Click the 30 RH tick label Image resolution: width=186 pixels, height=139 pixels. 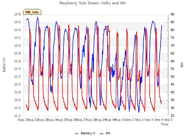pyautogui.click(x=172, y=108)
